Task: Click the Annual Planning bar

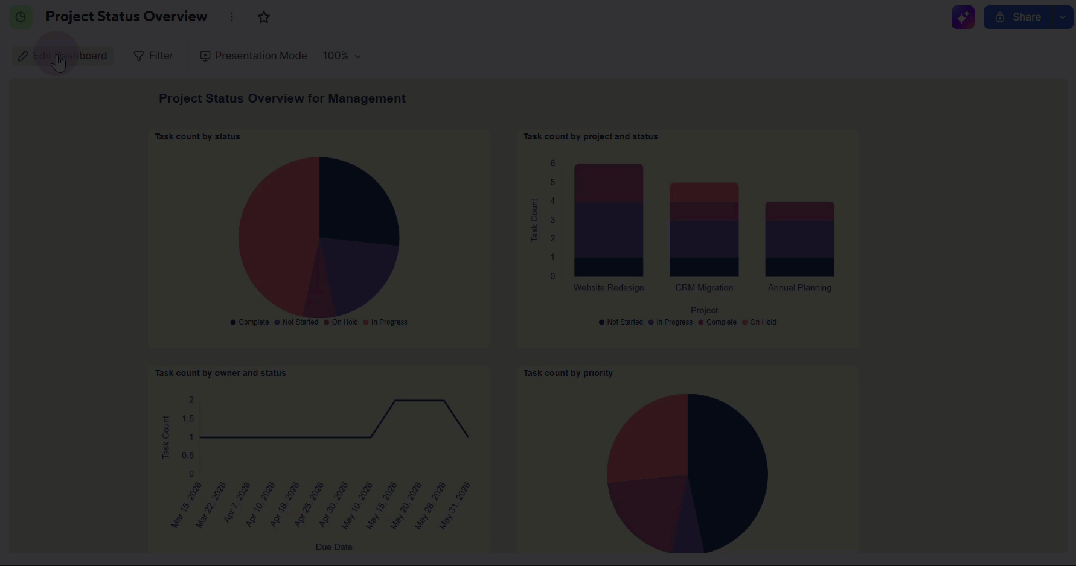Action: [799, 239]
